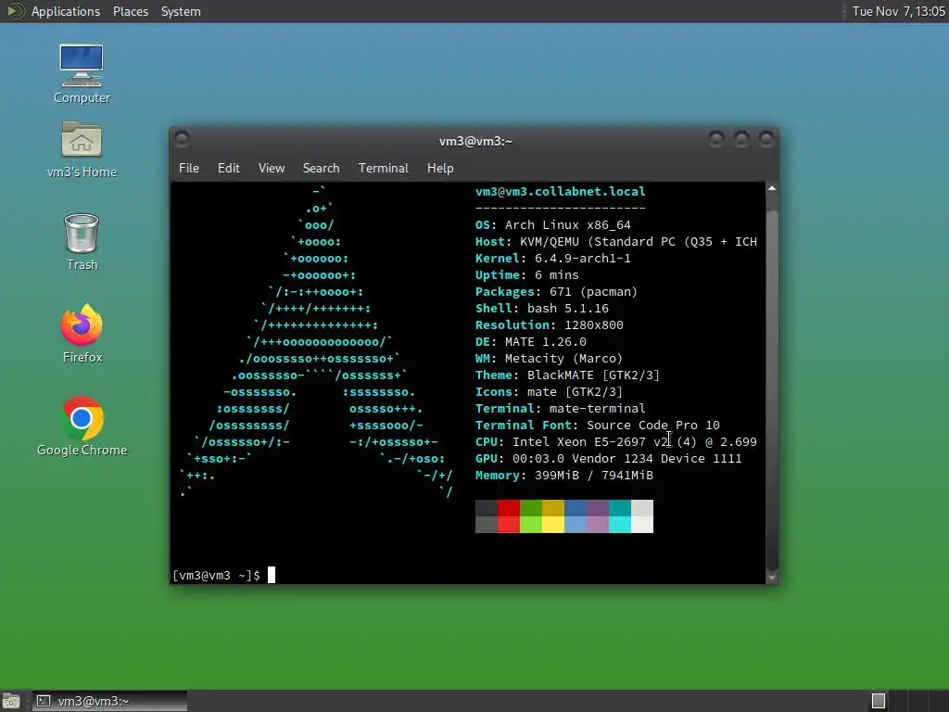Click the vm3@vm3.collabnet.local header text
The width and height of the screenshot is (949, 712).
point(561,191)
